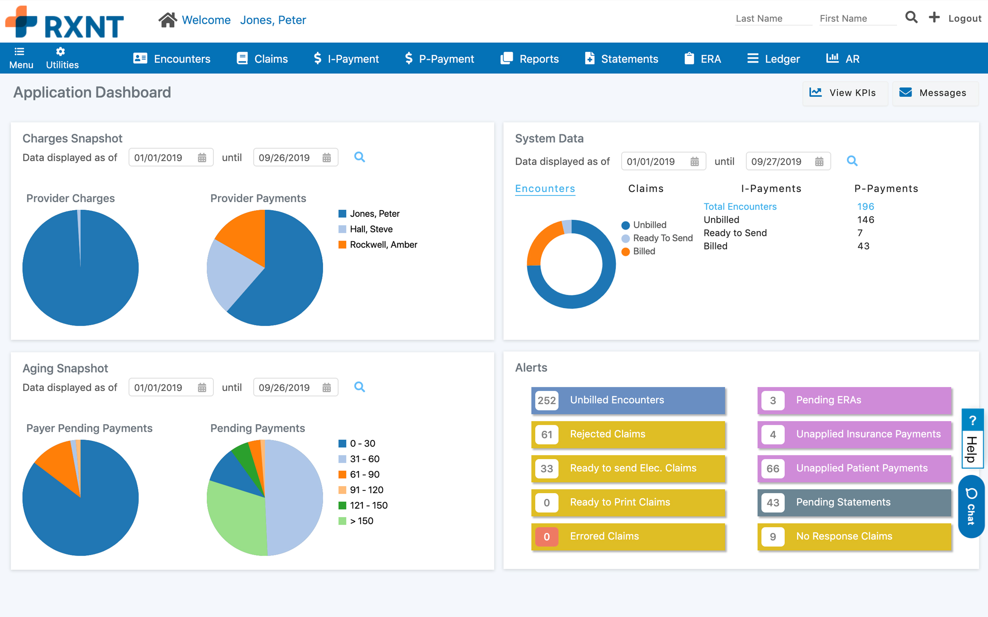Click 66 Unapplied Patient Payments button
The image size is (988, 617).
[x=853, y=468]
